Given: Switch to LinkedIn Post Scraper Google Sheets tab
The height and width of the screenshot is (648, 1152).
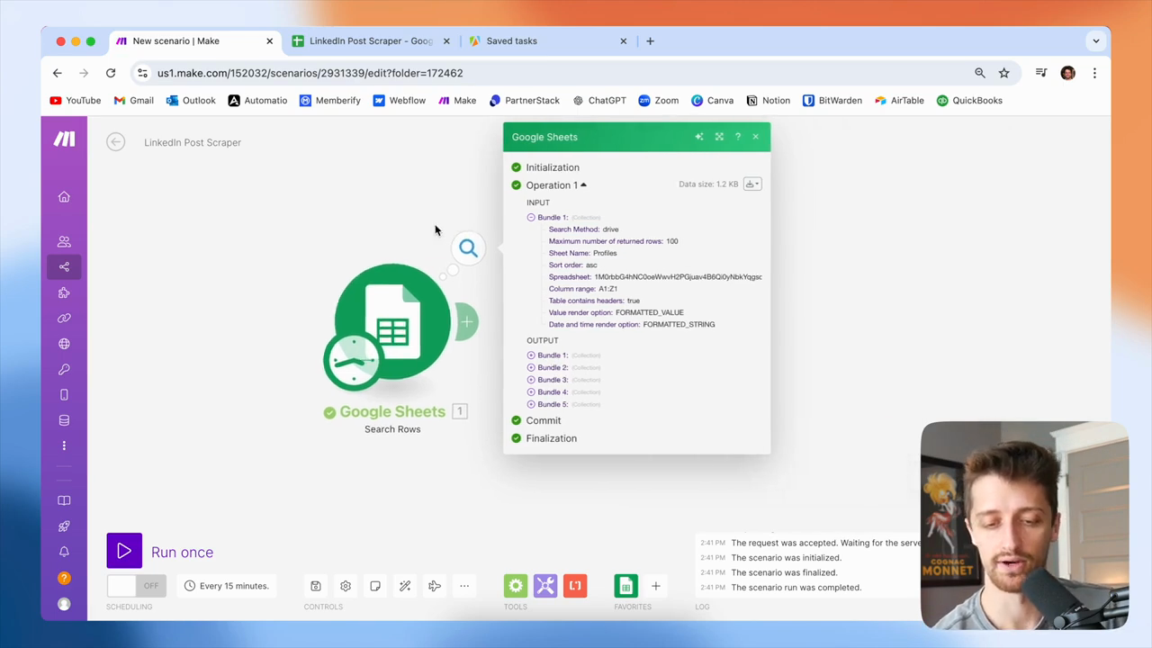Looking at the screenshot, I should tap(370, 40).
